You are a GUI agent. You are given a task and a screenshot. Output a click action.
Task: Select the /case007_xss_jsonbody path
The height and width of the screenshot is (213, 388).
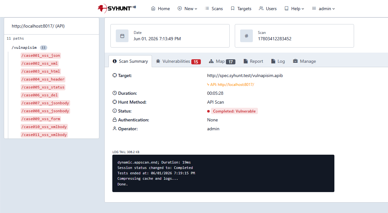[45, 103]
